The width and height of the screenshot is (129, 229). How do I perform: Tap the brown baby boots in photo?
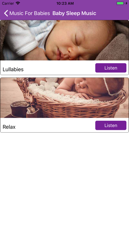click(25, 109)
